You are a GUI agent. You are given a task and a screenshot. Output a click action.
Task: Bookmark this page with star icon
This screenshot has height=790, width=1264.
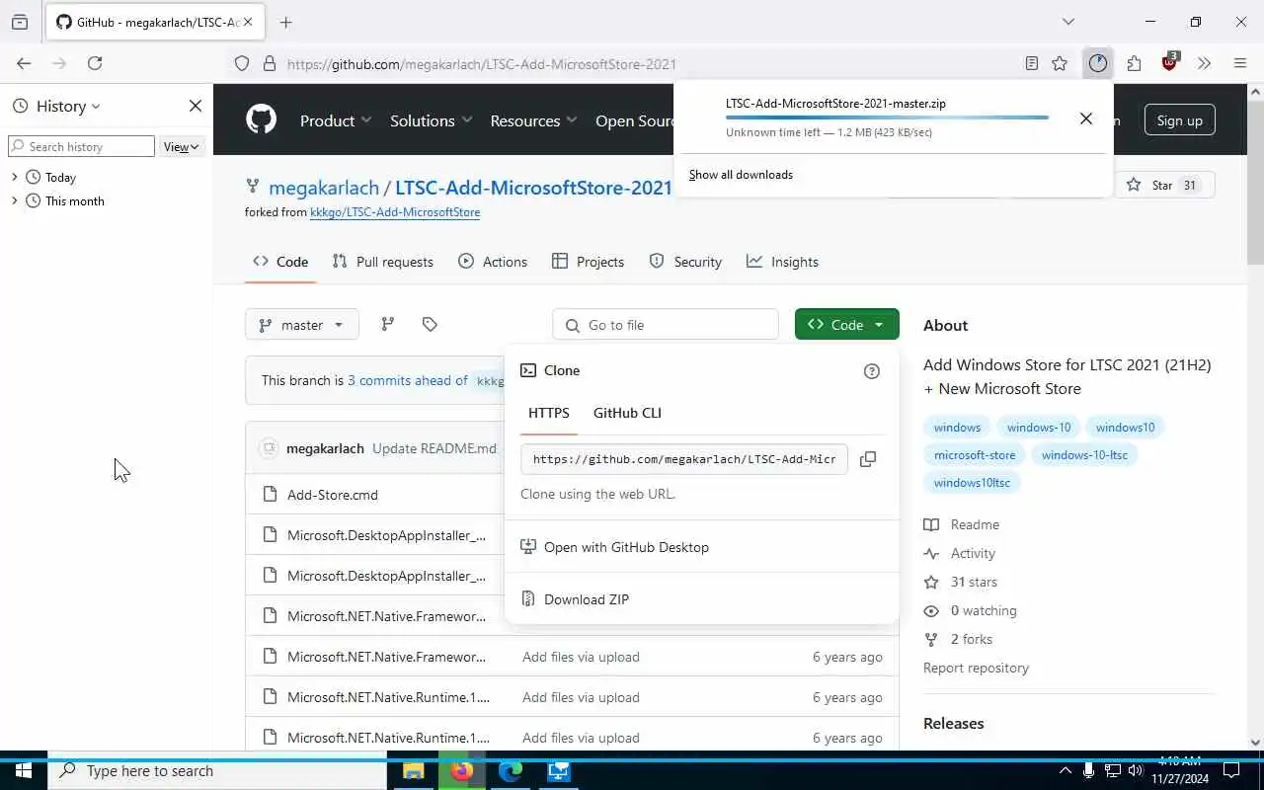tap(1060, 63)
